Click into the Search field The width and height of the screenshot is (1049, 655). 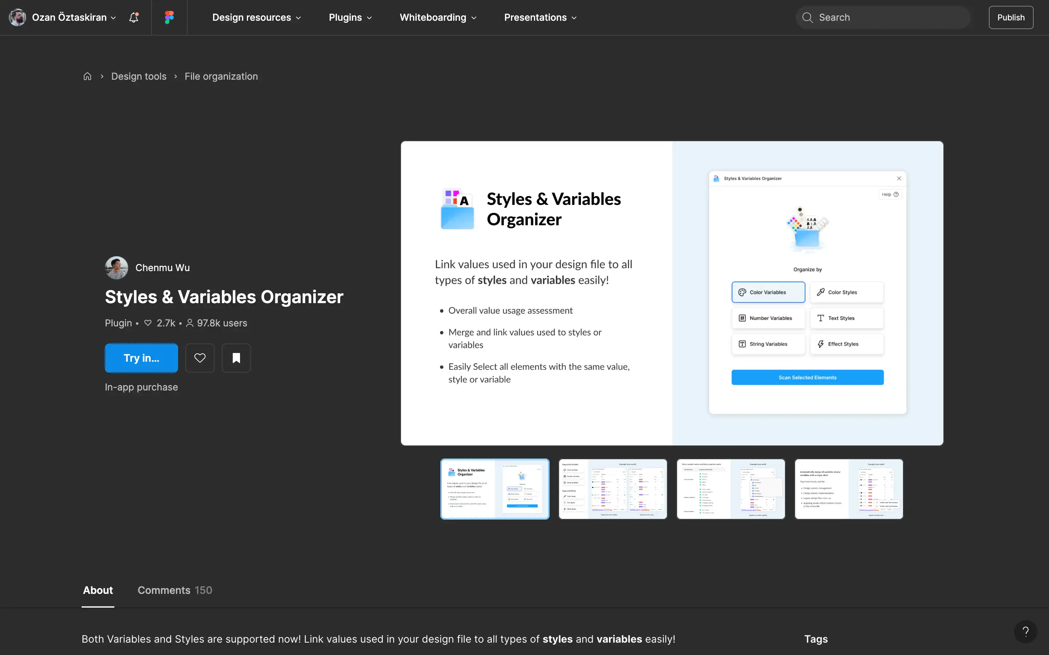883,17
